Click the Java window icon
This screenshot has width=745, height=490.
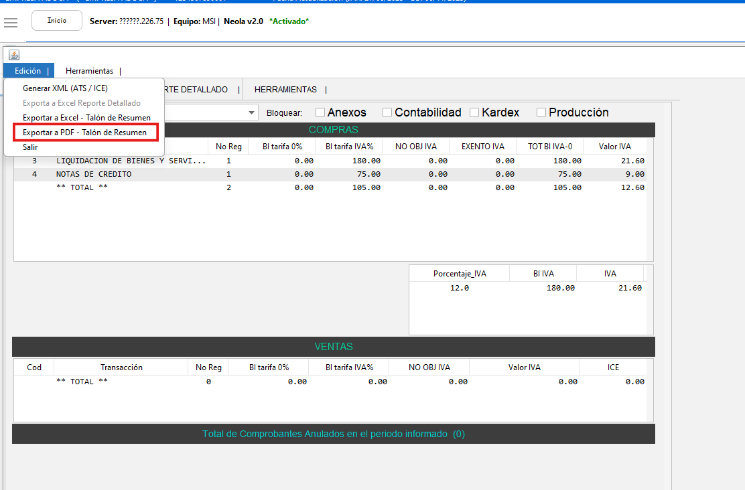coord(14,55)
